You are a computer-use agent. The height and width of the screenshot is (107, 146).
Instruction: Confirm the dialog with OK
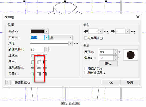pyautogui.click(x=111, y=82)
